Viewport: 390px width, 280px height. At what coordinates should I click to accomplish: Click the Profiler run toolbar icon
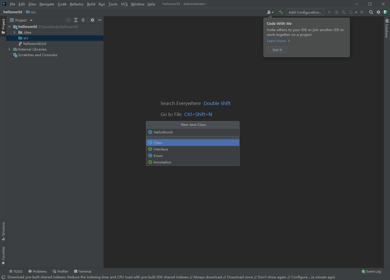(351, 12)
